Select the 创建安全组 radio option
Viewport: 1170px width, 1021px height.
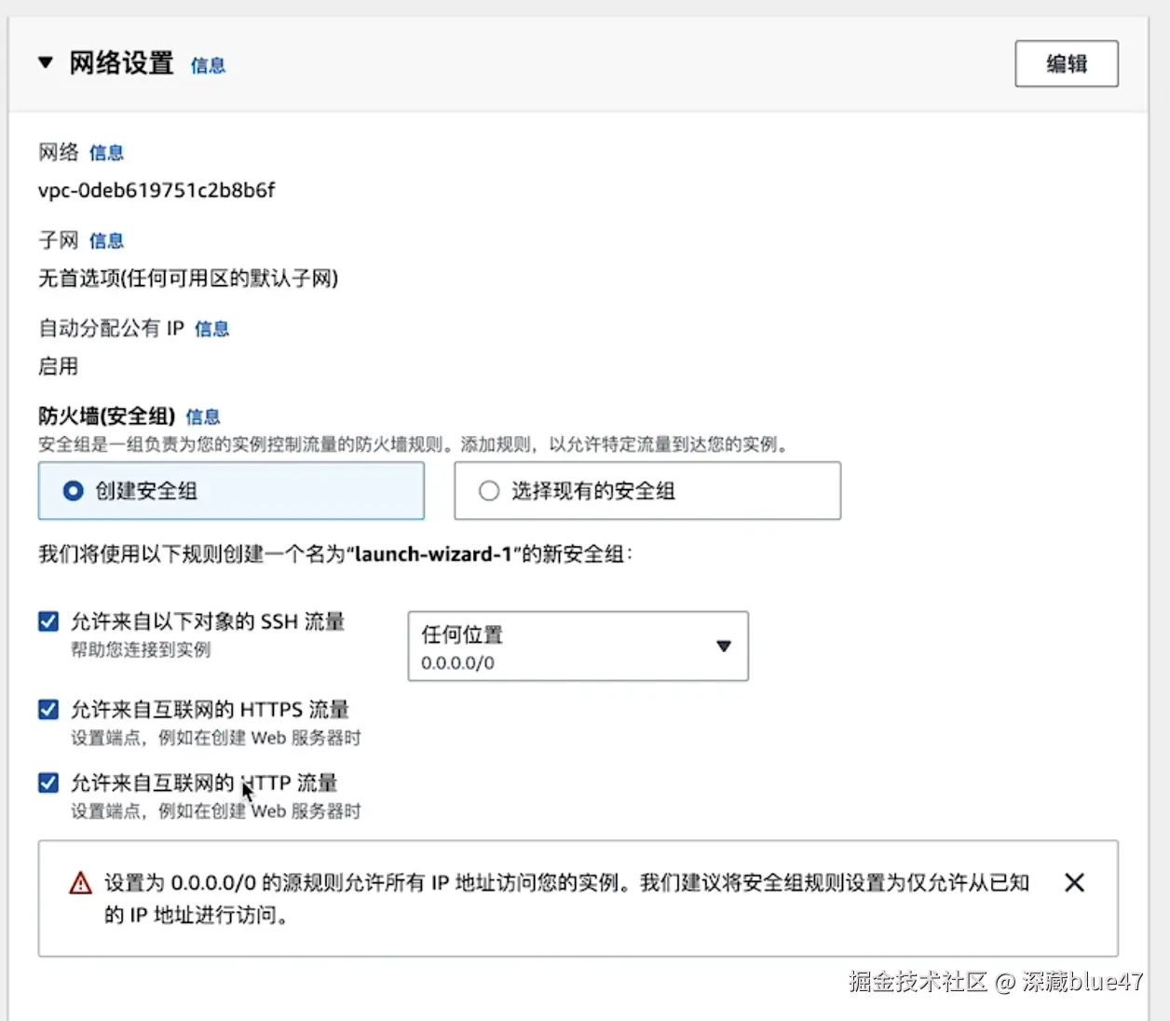coord(74,491)
